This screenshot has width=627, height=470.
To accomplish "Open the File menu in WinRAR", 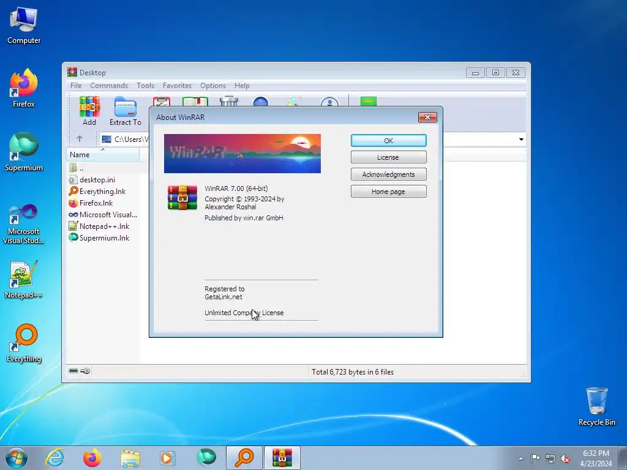I will pyautogui.click(x=75, y=86).
